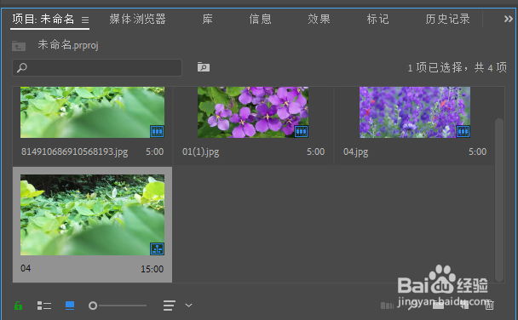
Task: Select the 814910686910568193.jpg thumbnail
Action: point(92,112)
